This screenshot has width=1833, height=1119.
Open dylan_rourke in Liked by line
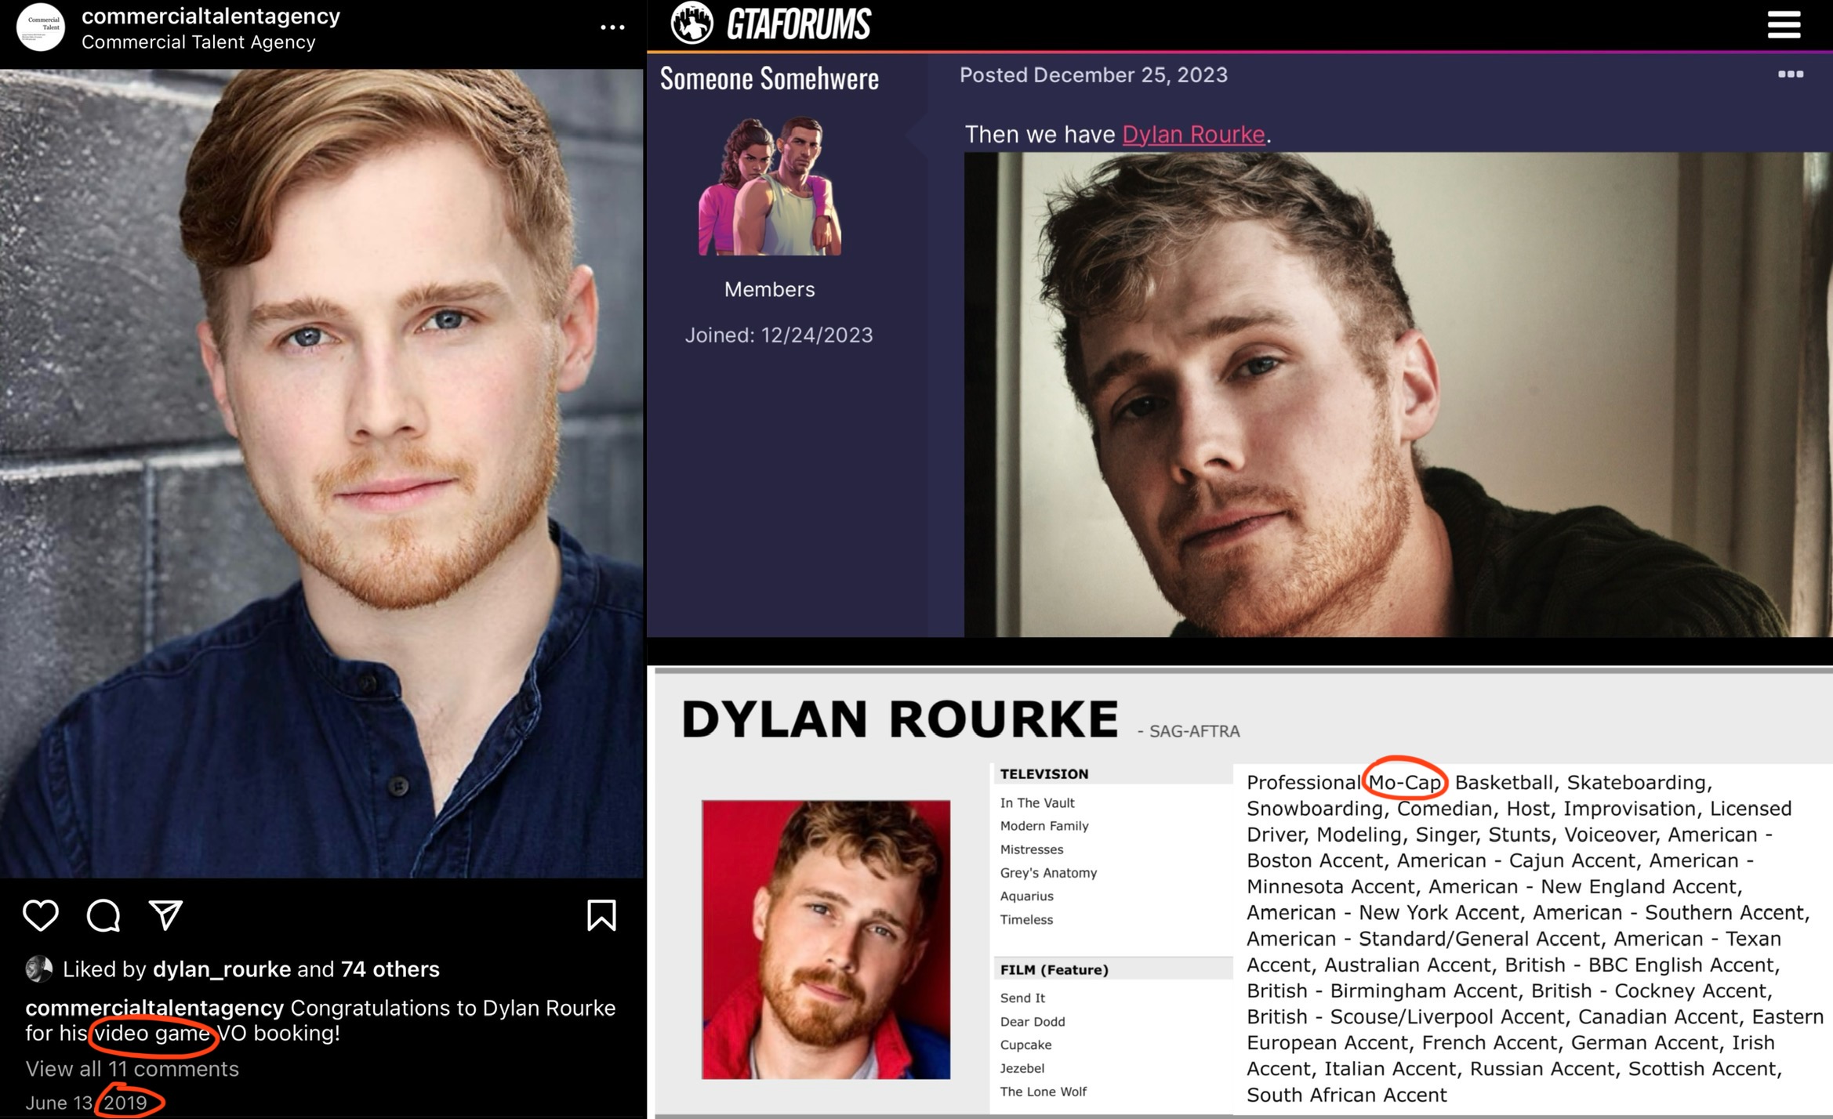pyautogui.click(x=222, y=969)
